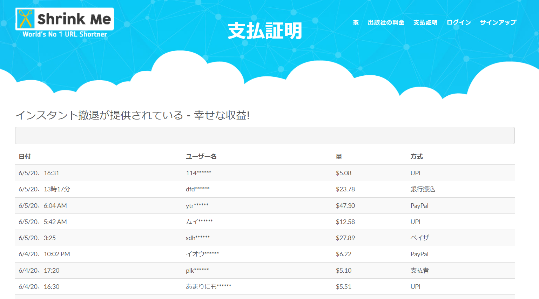Screen dimensions: 539x299
Task: Click the 量 column header
Action: click(x=339, y=157)
